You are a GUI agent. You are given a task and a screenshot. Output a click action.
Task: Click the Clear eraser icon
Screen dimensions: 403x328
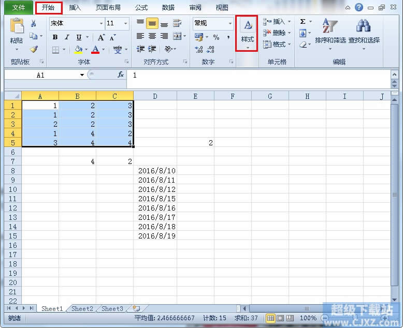(x=303, y=45)
